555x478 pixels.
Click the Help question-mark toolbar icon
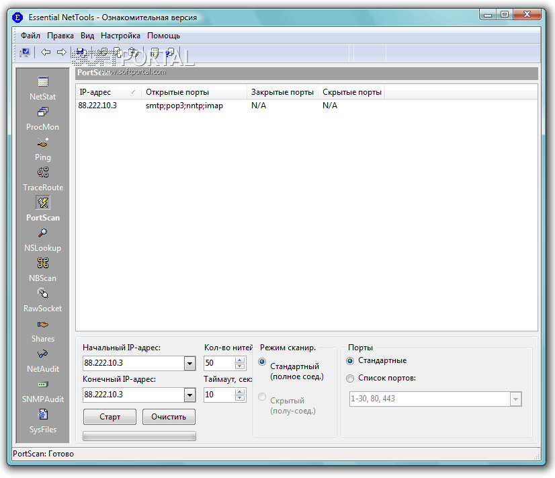coord(170,52)
